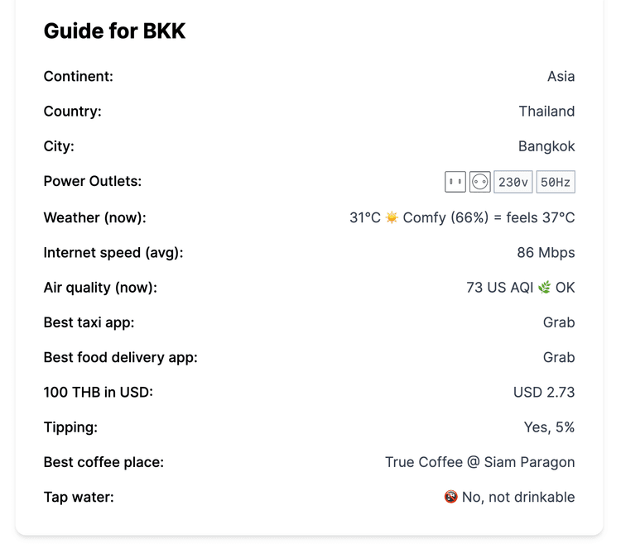Viewport: 621px width, 553px height.
Task: Click the "Weather (now):" label
Action: point(94,218)
